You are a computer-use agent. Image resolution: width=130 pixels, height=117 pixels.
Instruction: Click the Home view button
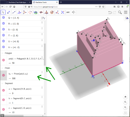pos(125,97)
